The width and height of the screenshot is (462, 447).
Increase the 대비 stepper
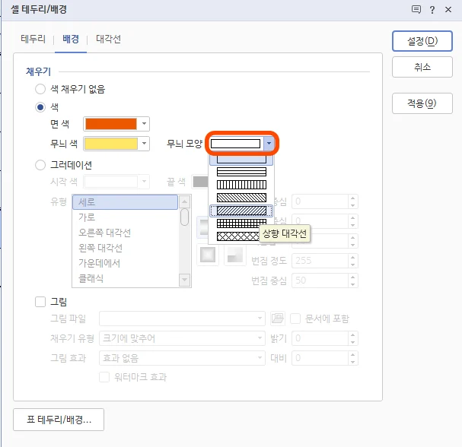tap(352, 354)
